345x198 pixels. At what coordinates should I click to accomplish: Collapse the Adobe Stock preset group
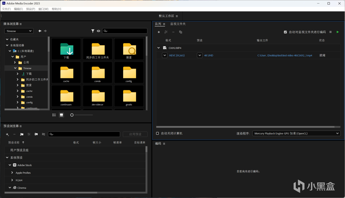coord(10,165)
